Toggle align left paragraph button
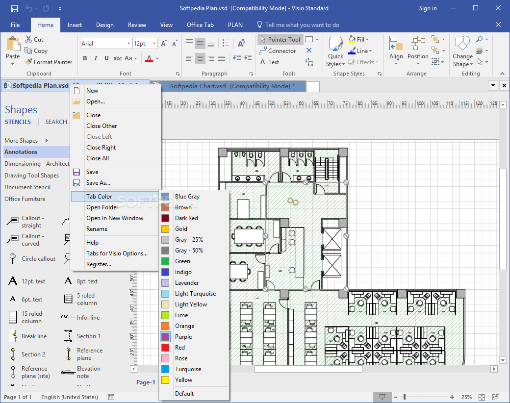The image size is (510, 403). [x=189, y=58]
